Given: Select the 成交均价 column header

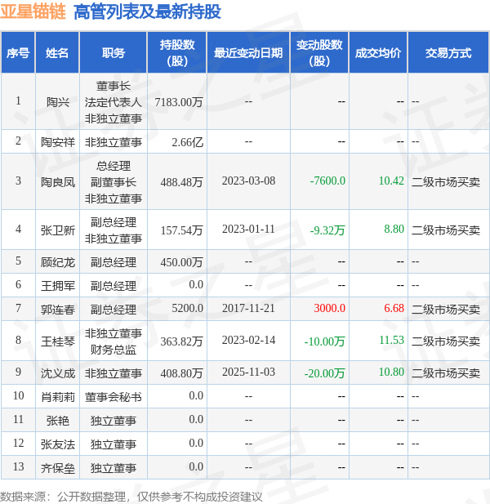Looking at the screenshot, I should [x=378, y=53].
